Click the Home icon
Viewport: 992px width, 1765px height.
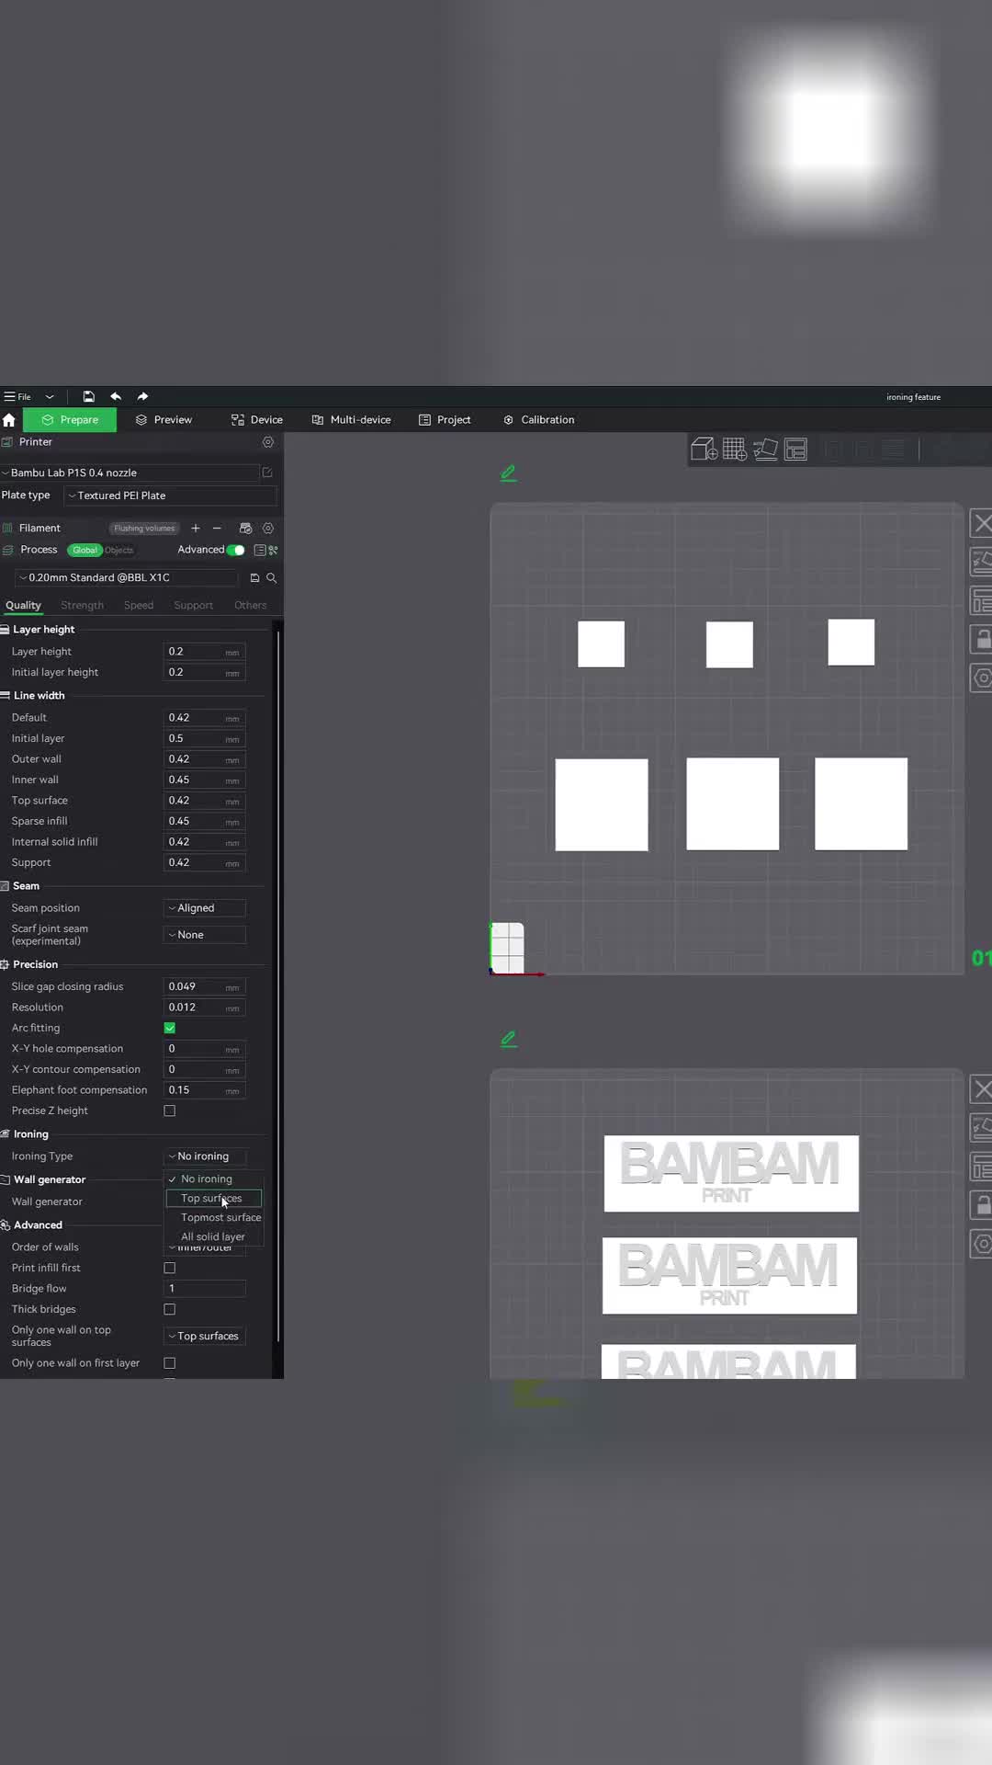point(9,420)
